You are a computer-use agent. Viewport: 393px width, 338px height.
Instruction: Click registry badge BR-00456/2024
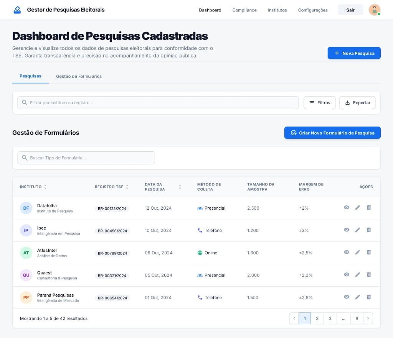pyautogui.click(x=112, y=231)
